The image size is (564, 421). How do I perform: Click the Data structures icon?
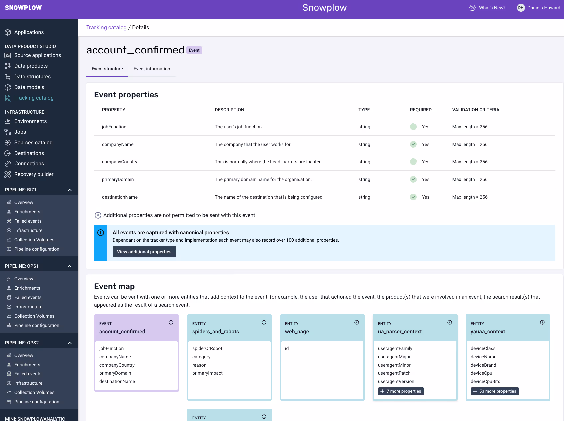coord(8,77)
